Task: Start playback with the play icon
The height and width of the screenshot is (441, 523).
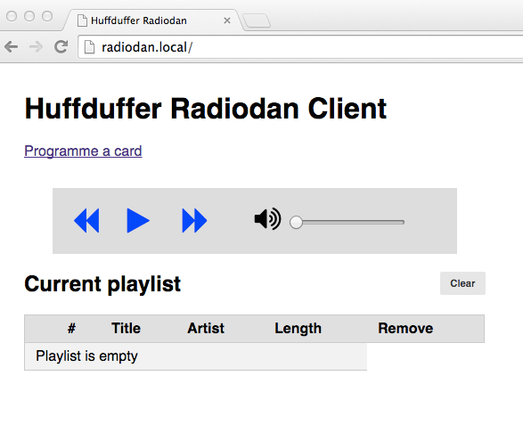Action: click(138, 221)
